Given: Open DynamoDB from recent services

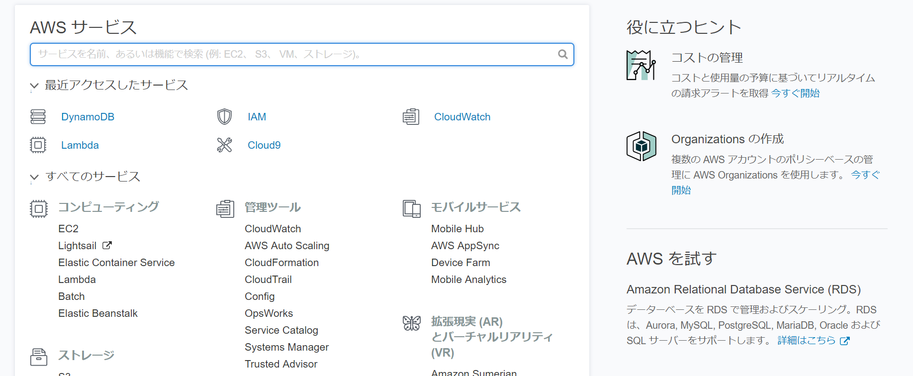Looking at the screenshot, I should pos(88,117).
